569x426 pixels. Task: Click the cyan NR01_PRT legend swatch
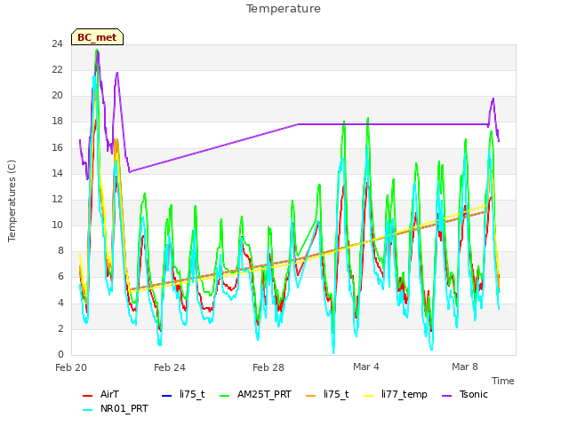click(x=87, y=410)
